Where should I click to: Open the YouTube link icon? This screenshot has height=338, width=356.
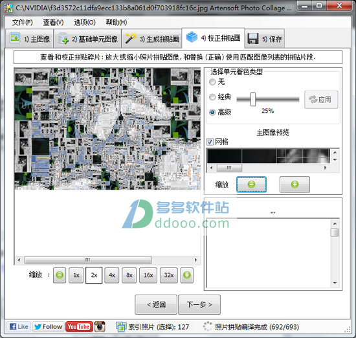pos(79,327)
